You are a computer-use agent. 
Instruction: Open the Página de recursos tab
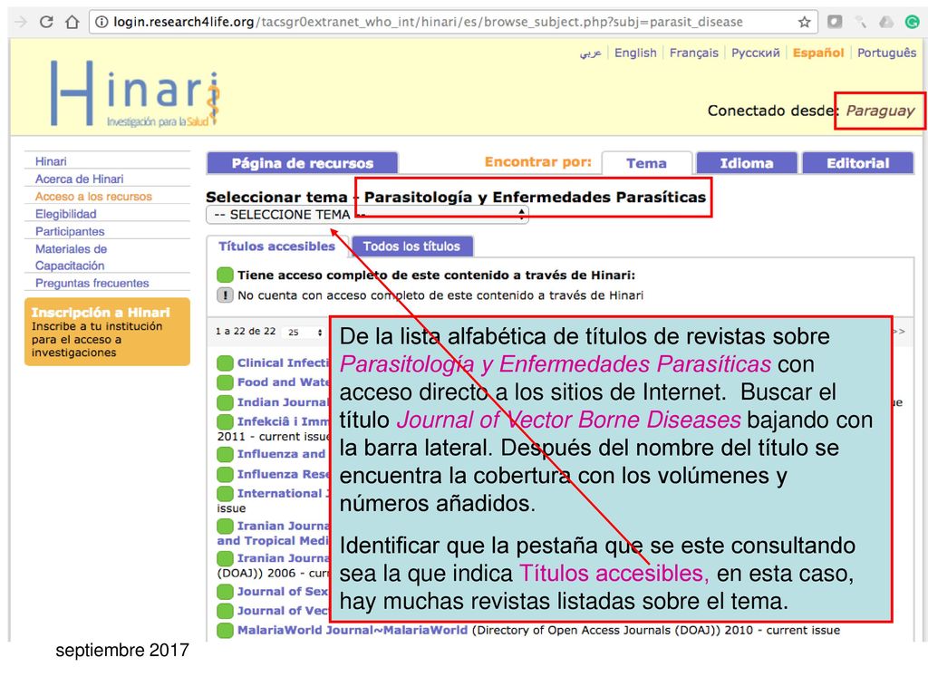coord(303,163)
